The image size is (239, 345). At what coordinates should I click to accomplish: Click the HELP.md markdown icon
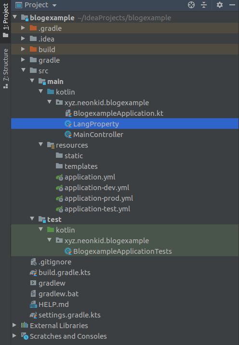point(33,304)
